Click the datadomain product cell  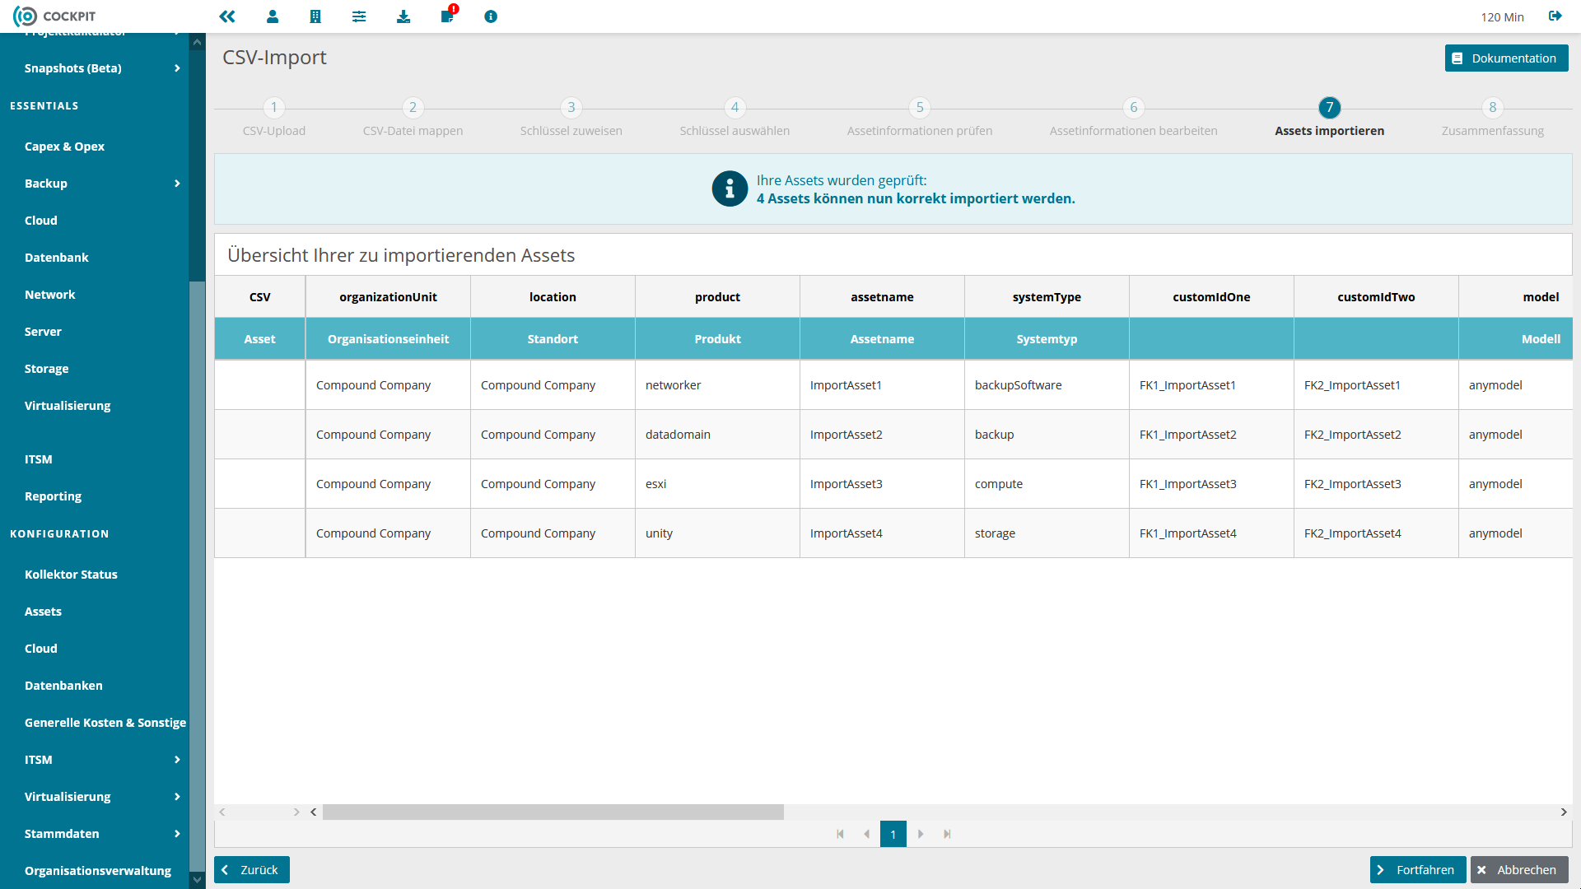point(717,435)
